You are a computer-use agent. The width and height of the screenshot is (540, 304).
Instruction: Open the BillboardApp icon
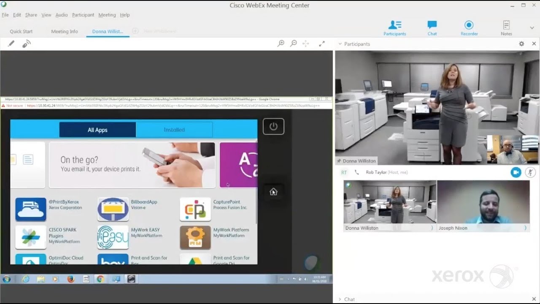point(113,209)
